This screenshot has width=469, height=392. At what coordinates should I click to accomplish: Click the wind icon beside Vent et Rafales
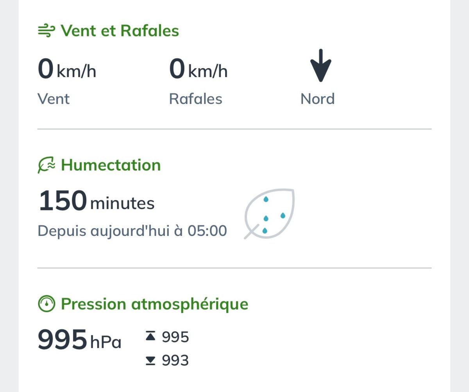click(47, 31)
